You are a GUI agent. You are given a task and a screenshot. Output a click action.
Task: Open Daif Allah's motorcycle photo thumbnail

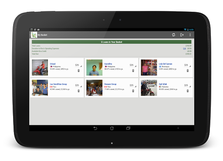(x=149, y=88)
